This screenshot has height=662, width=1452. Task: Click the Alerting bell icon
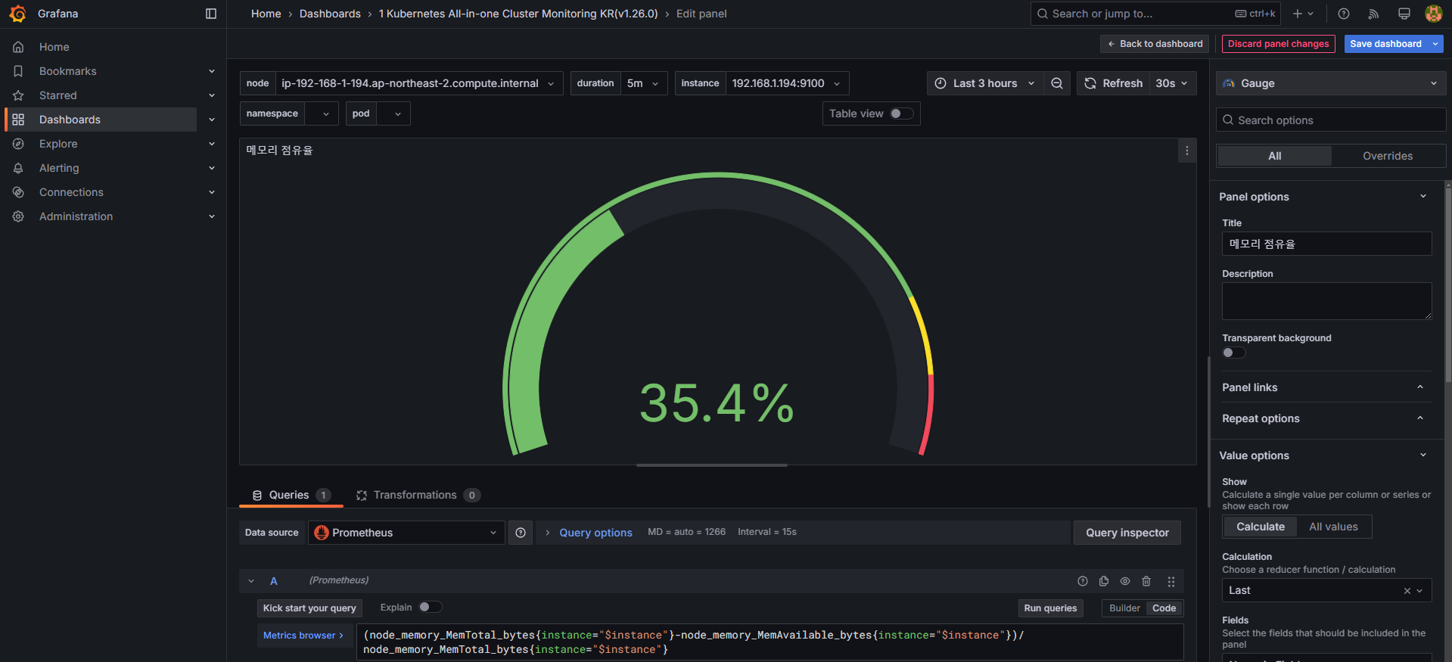(x=18, y=168)
